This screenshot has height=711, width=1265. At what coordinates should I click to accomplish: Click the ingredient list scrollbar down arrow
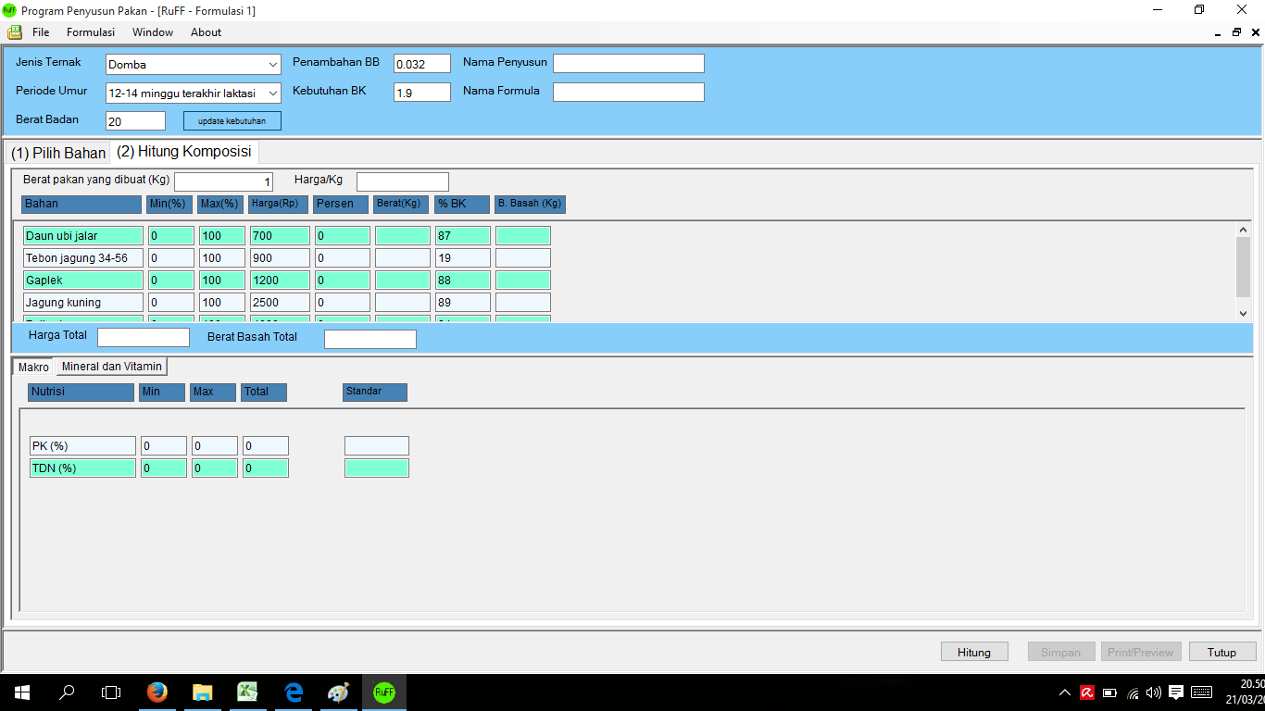tap(1243, 314)
